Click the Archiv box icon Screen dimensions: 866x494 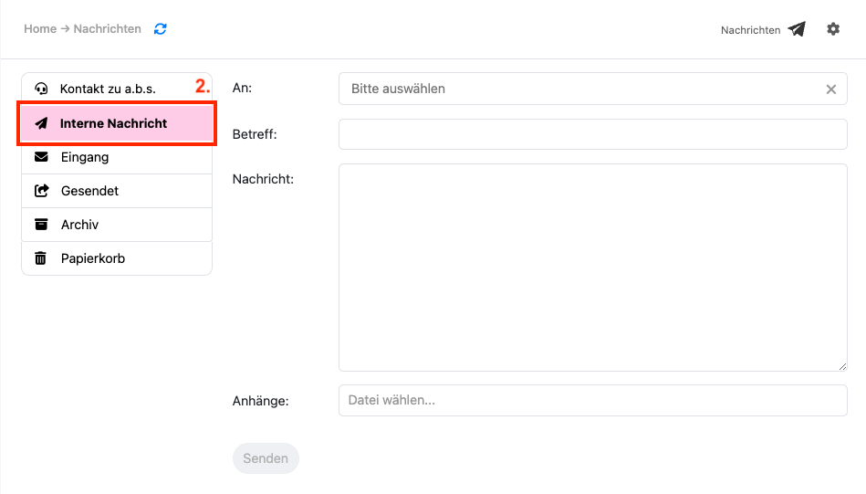tap(41, 225)
